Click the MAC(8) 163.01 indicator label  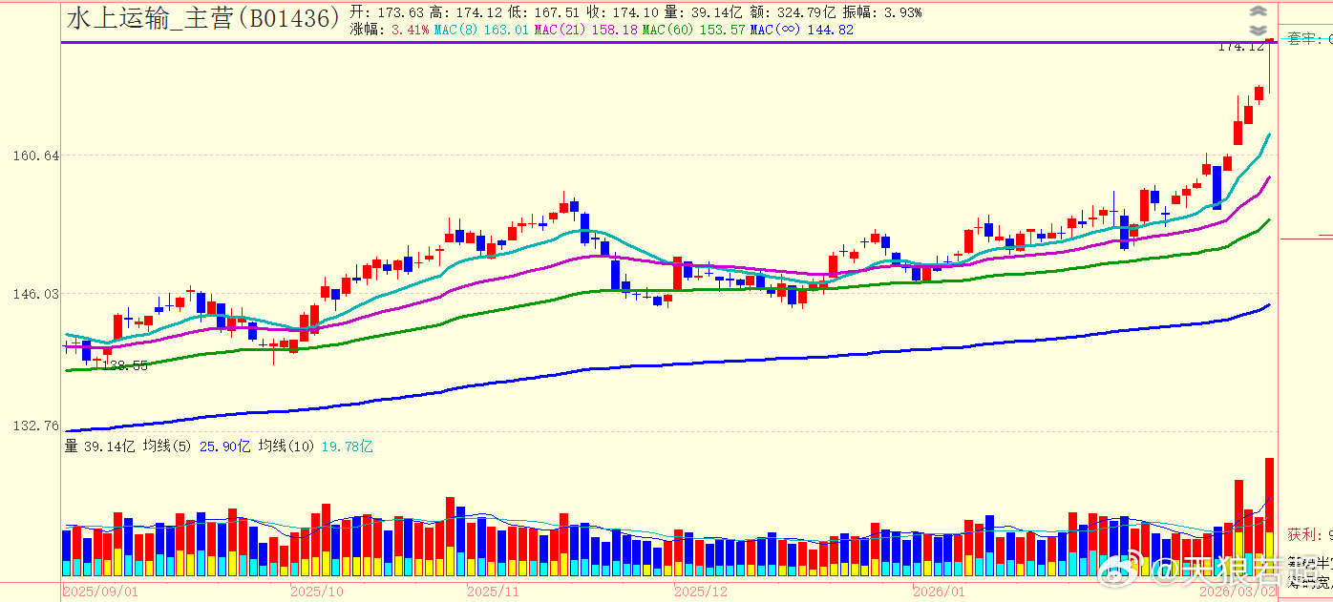point(480,30)
